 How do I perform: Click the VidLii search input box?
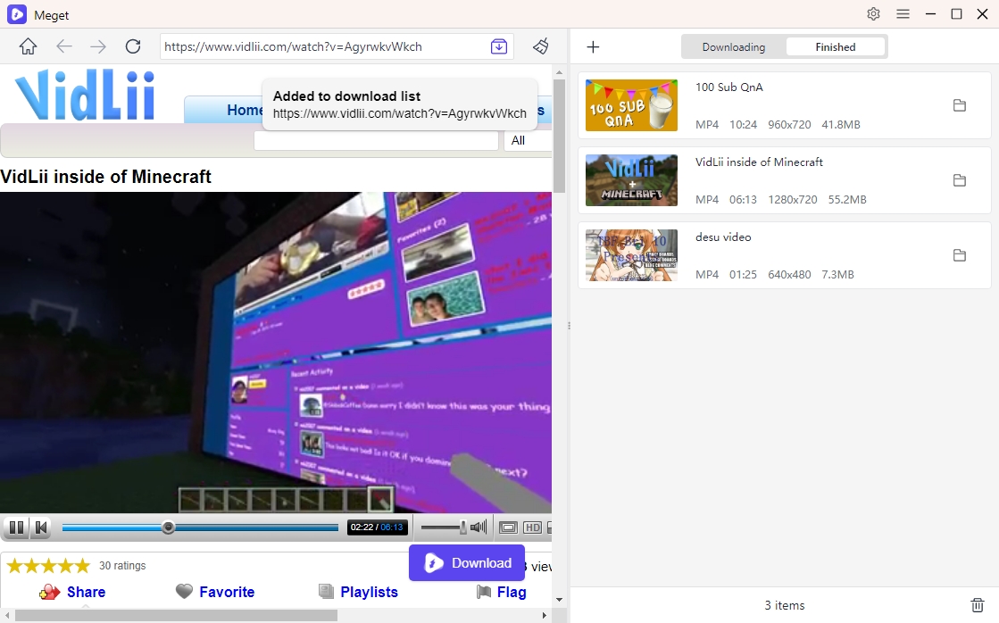376,141
